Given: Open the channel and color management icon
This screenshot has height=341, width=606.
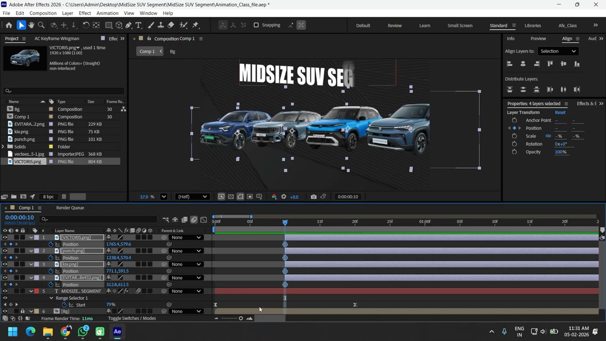Looking at the screenshot, I should [x=274, y=197].
